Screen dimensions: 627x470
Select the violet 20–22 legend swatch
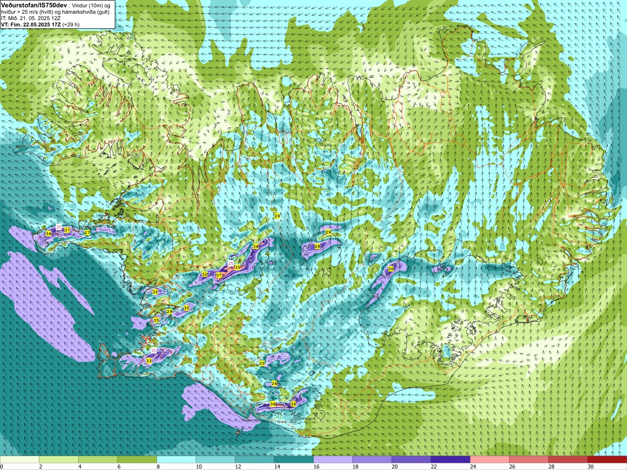pyautogui.click(x=411, y=460)
